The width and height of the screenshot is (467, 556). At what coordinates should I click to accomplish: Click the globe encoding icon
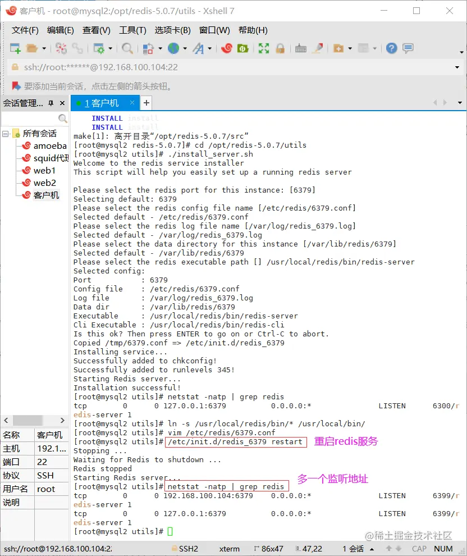173,48
